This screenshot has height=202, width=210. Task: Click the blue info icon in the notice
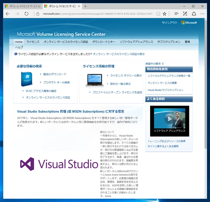click(16, 54)
